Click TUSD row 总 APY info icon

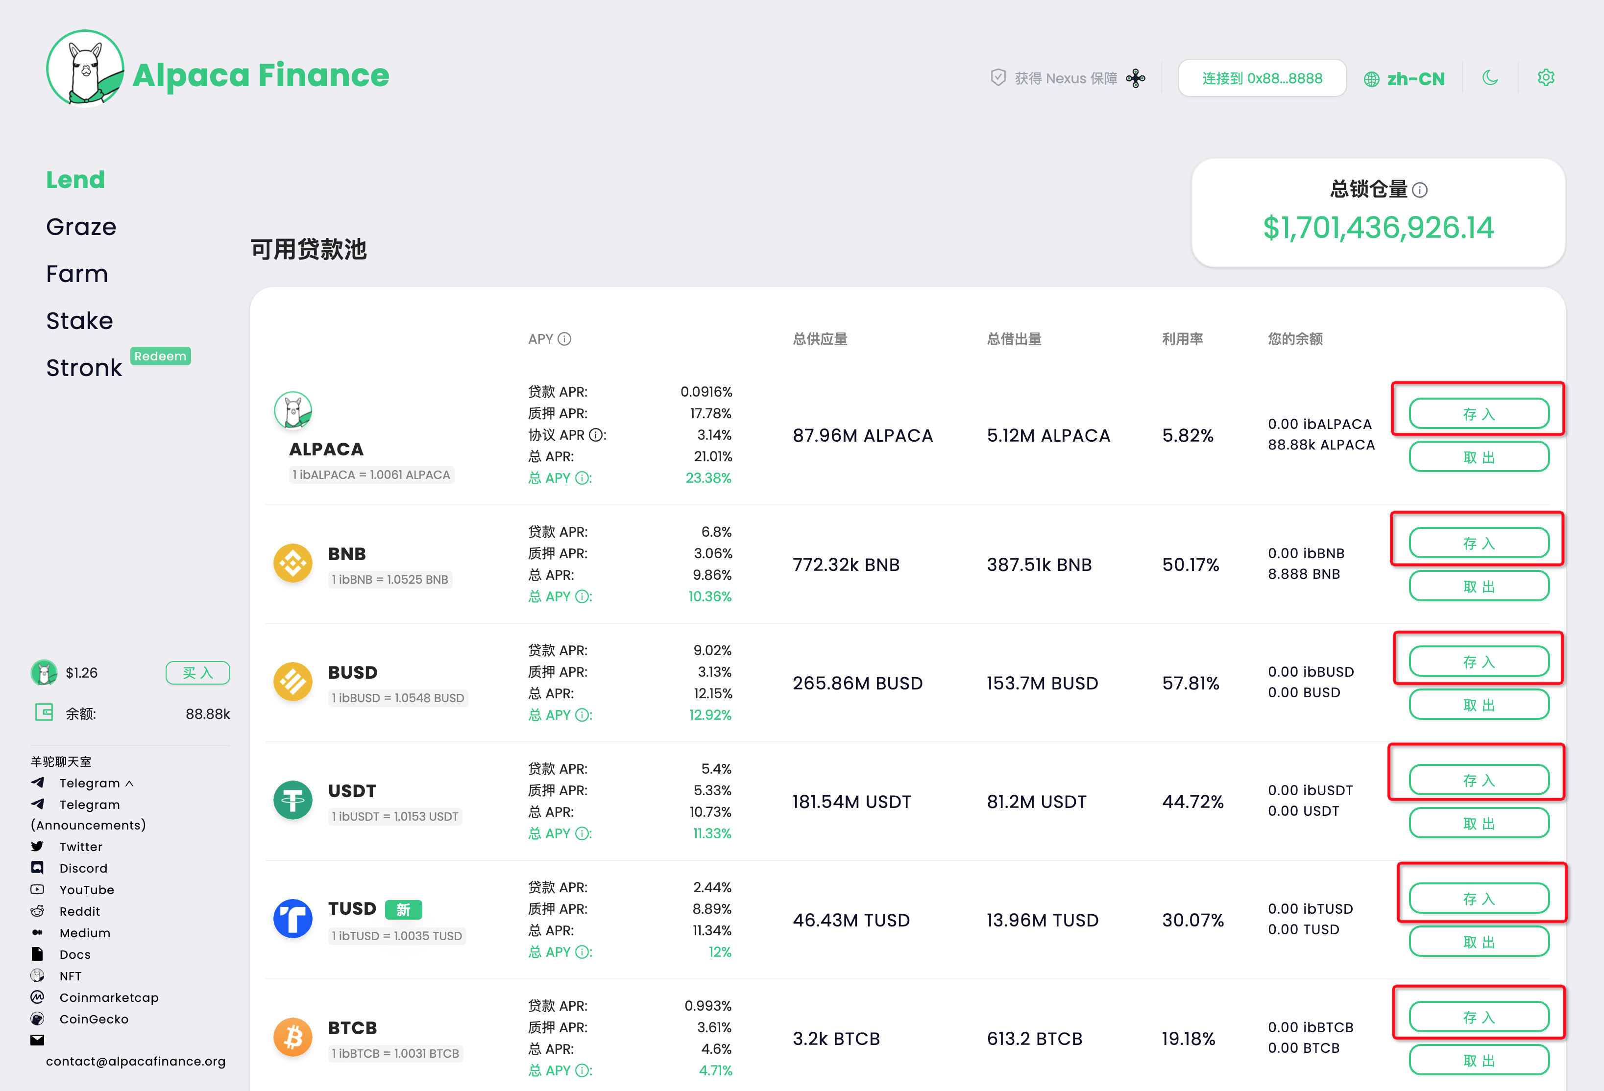(583, 952)
